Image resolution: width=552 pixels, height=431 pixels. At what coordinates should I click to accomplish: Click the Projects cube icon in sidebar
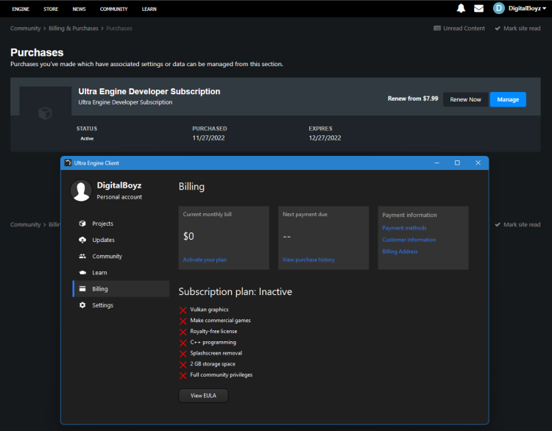pyautogui.click(x=82, y=224)
